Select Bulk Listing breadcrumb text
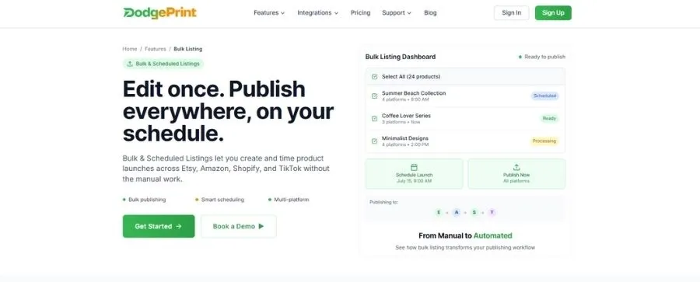 [x=188, y=49]
